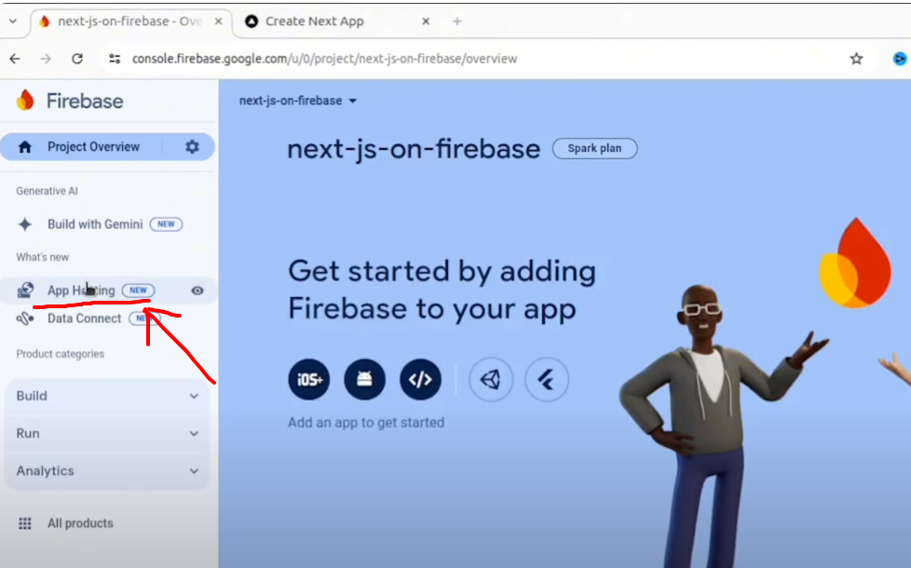This screenshot has height=568, width=911.
Task: Toggle App Hosting visibility eye icon
Action: point(197,291)
